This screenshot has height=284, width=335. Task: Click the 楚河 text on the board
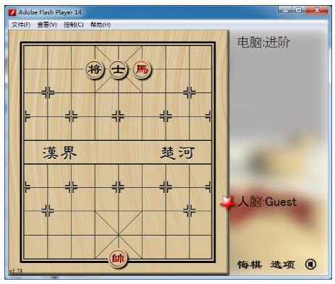click(177, 152)
